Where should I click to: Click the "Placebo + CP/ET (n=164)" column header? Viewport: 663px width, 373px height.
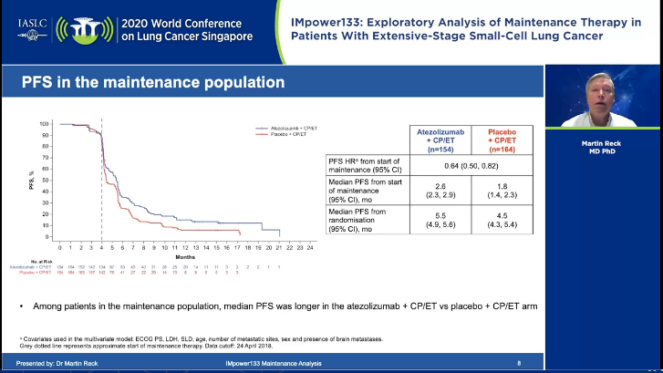tap(502, 140)
